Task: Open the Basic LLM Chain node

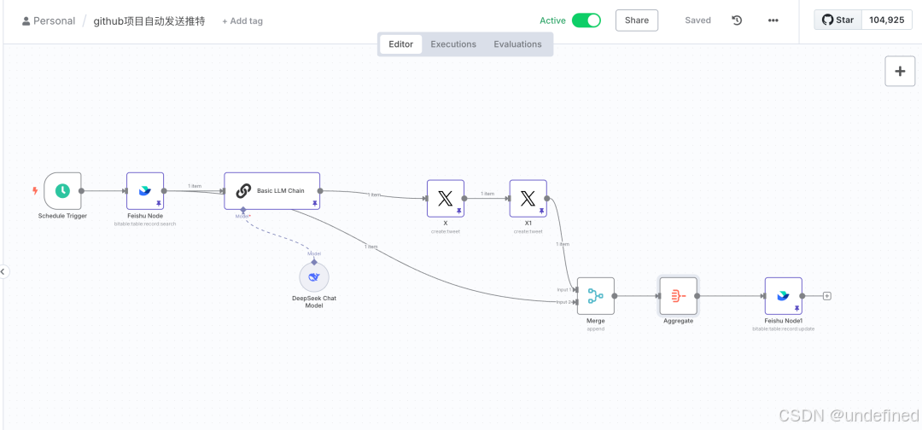Action: (x=271, y=191)
